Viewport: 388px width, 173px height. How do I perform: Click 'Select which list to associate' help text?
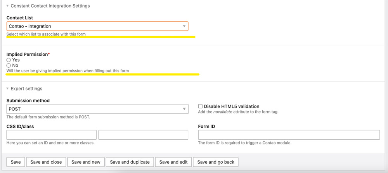46,34
